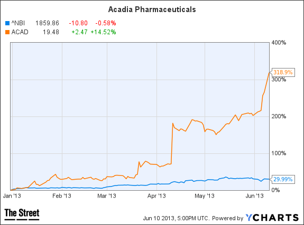304x225 pixels.
Task: Click the Jun '13 axis label
Action: pos(254,196)
